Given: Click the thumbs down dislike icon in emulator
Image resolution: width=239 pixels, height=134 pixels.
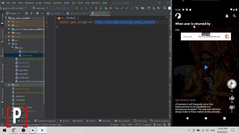Looking at the screenshot, I should click(232, 108).
